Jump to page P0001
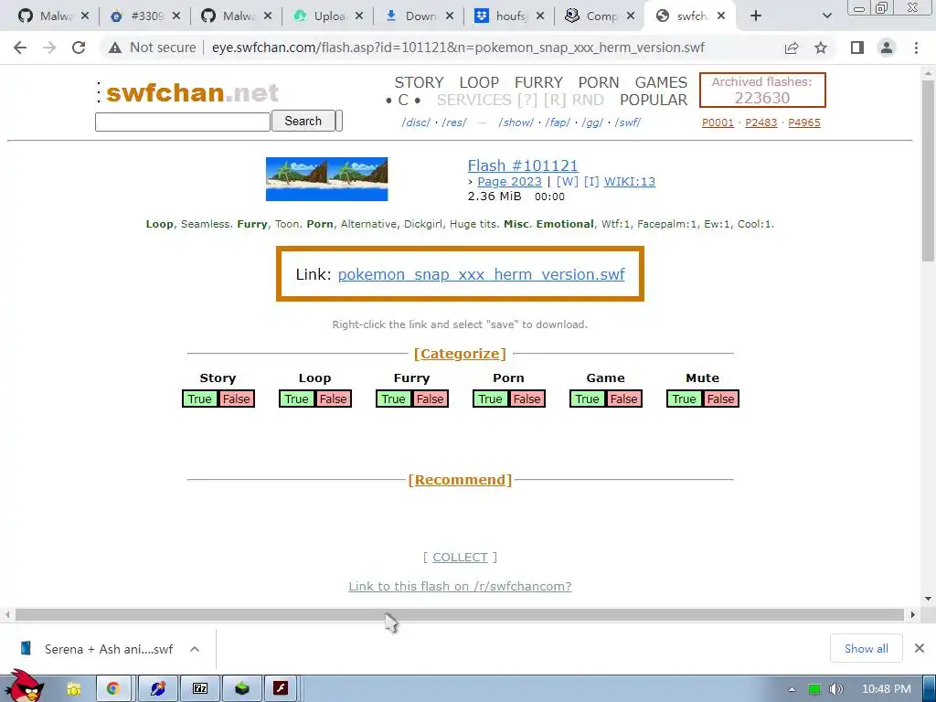Viewport: 936px width, 702px height. point(718,122)
